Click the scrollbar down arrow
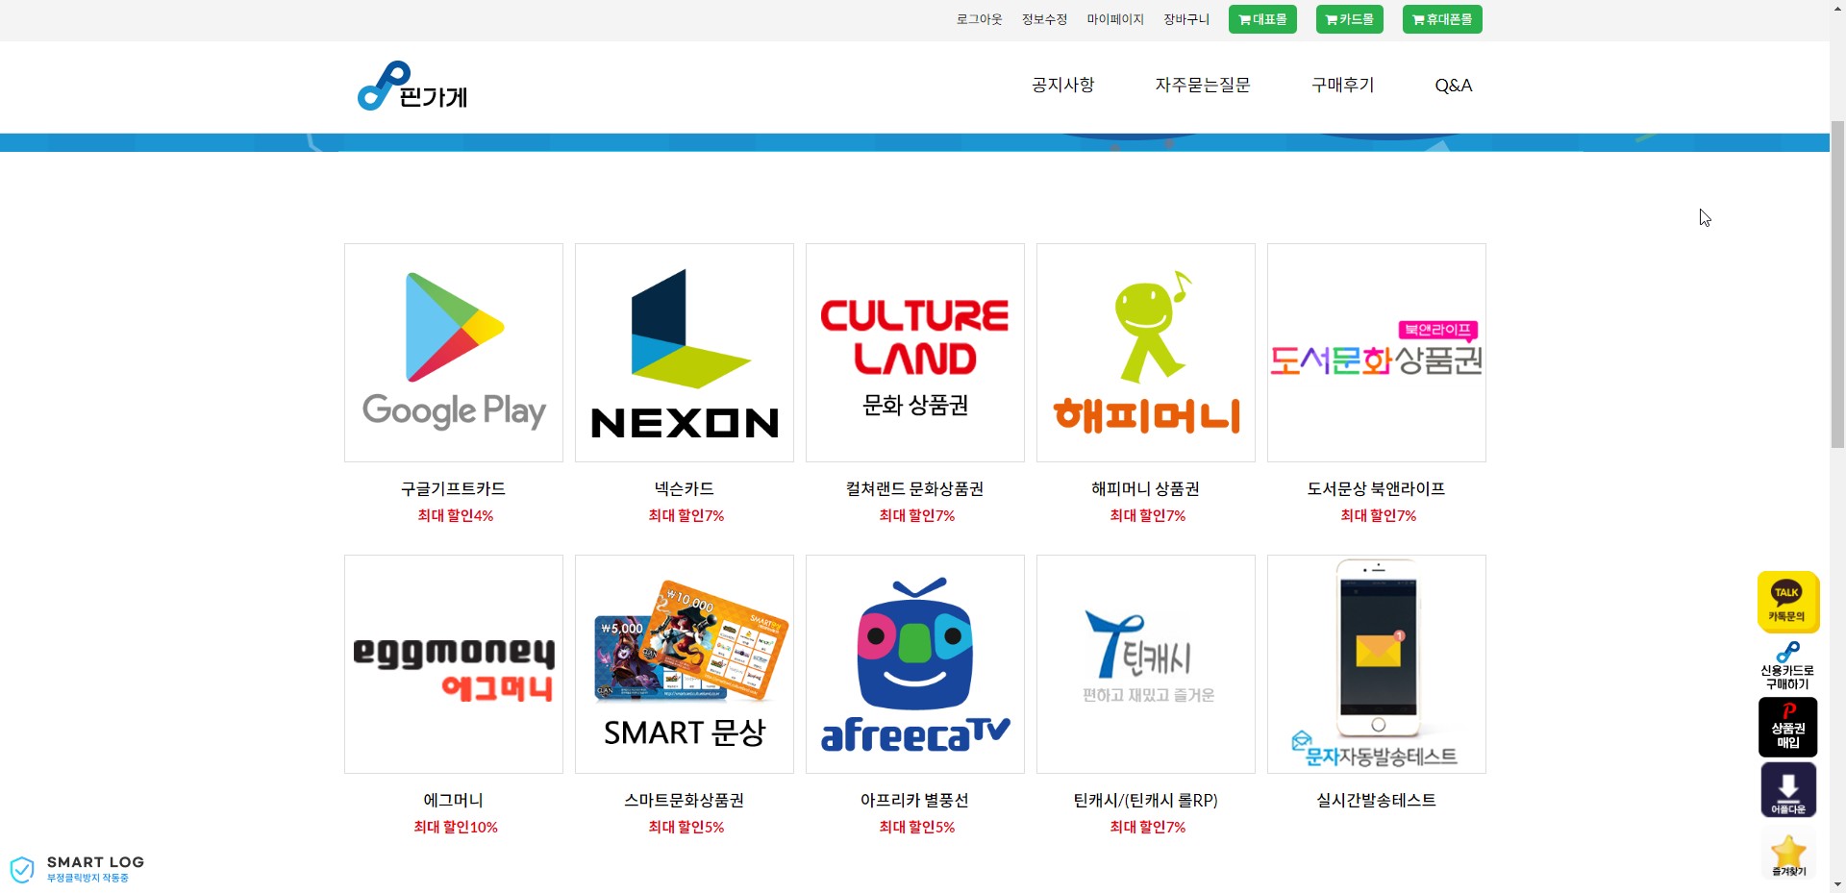The height and width of the screenshot is (893, 1846). coord(1837,884)
